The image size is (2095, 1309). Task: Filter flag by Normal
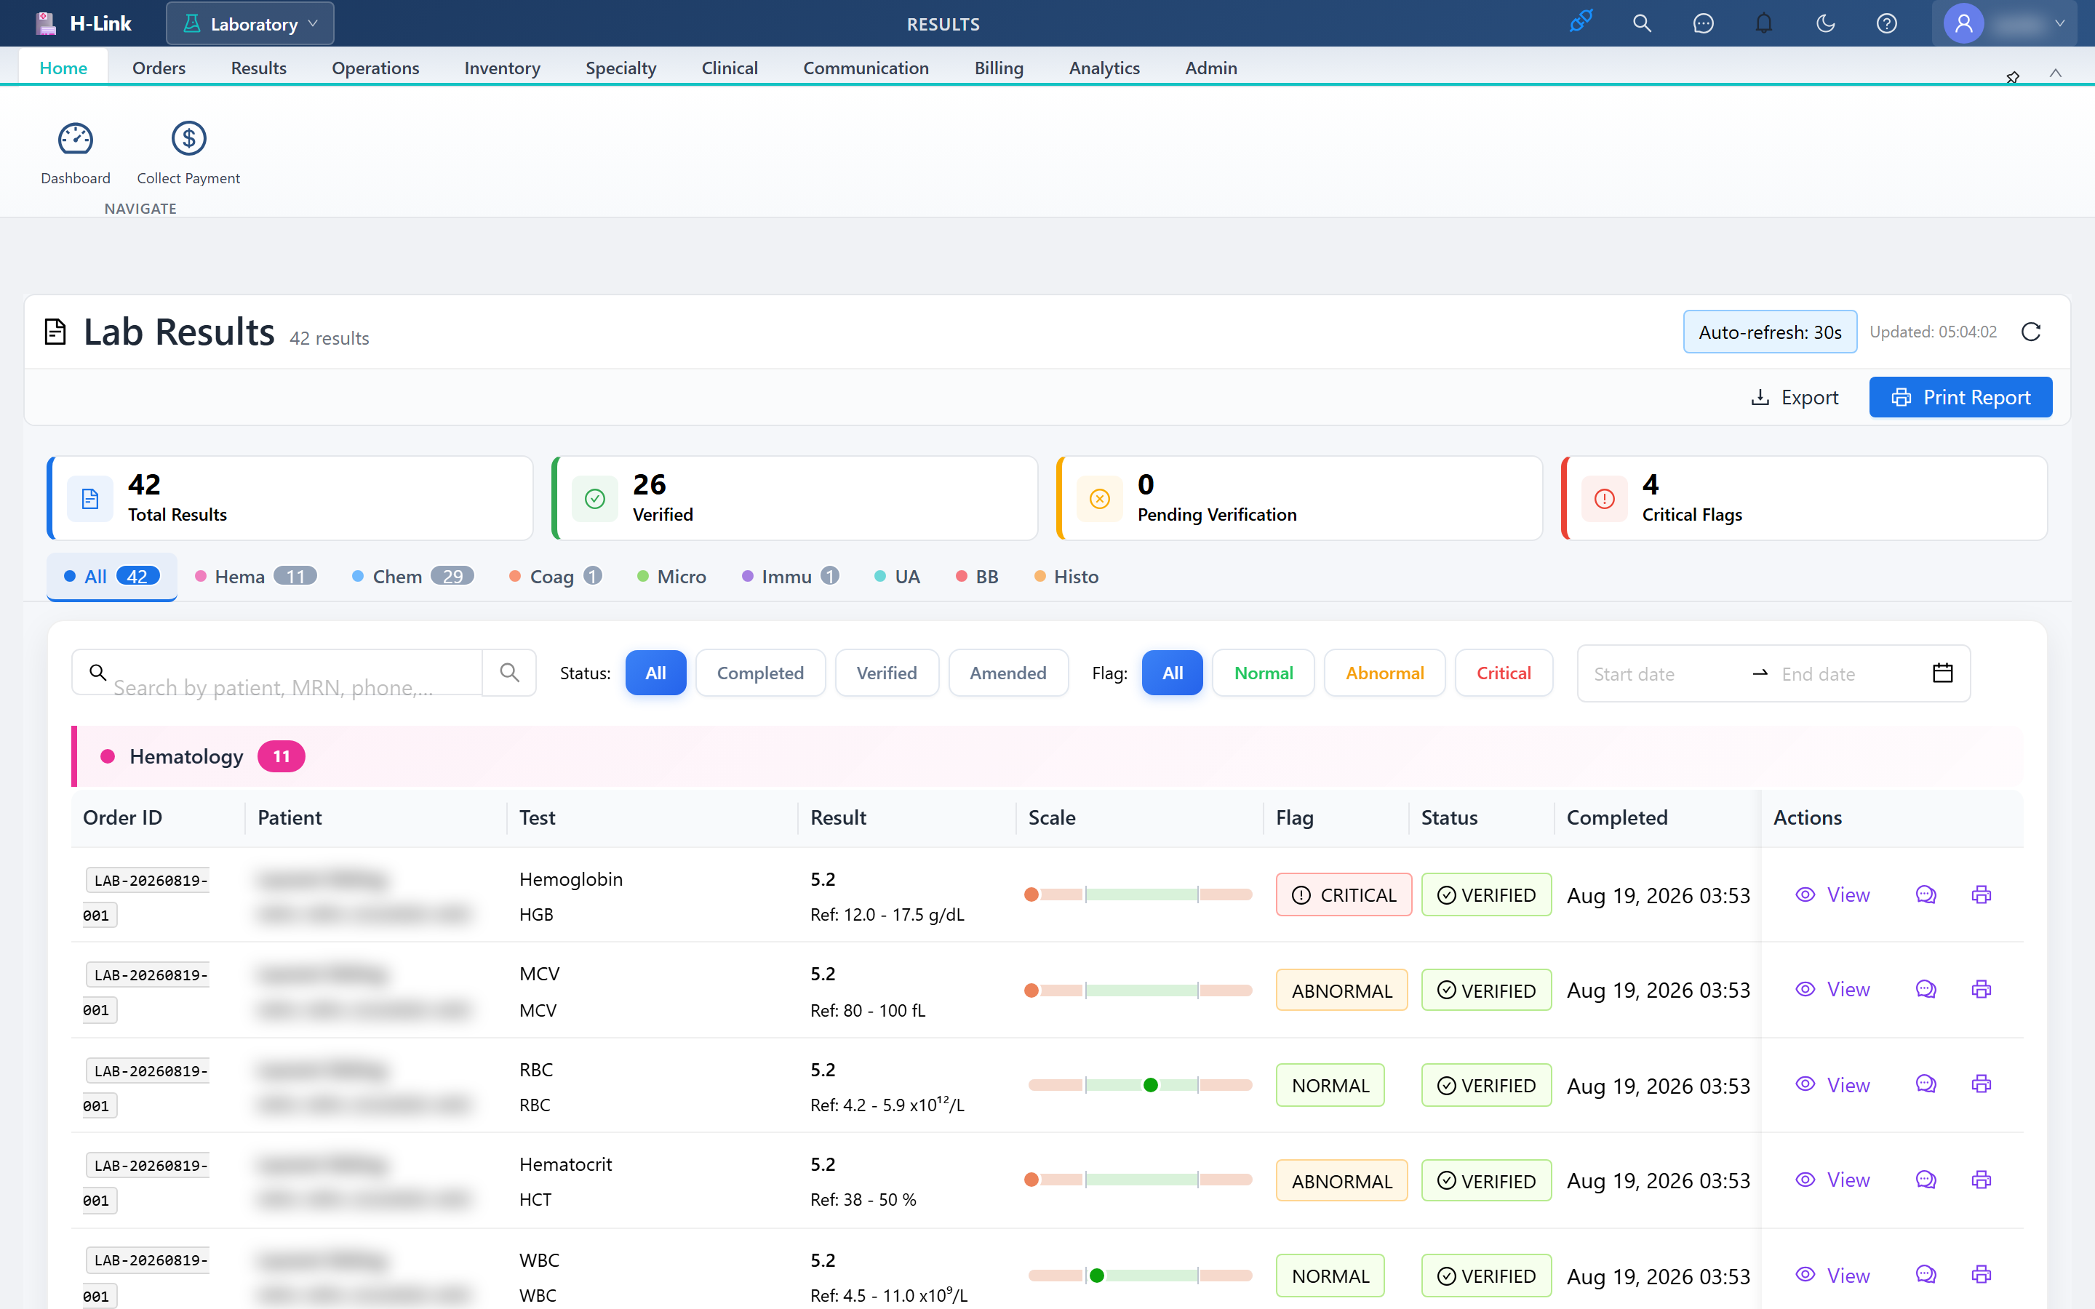point(1263,673)
